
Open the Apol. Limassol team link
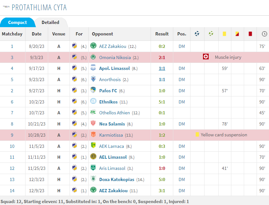point(115,68)
